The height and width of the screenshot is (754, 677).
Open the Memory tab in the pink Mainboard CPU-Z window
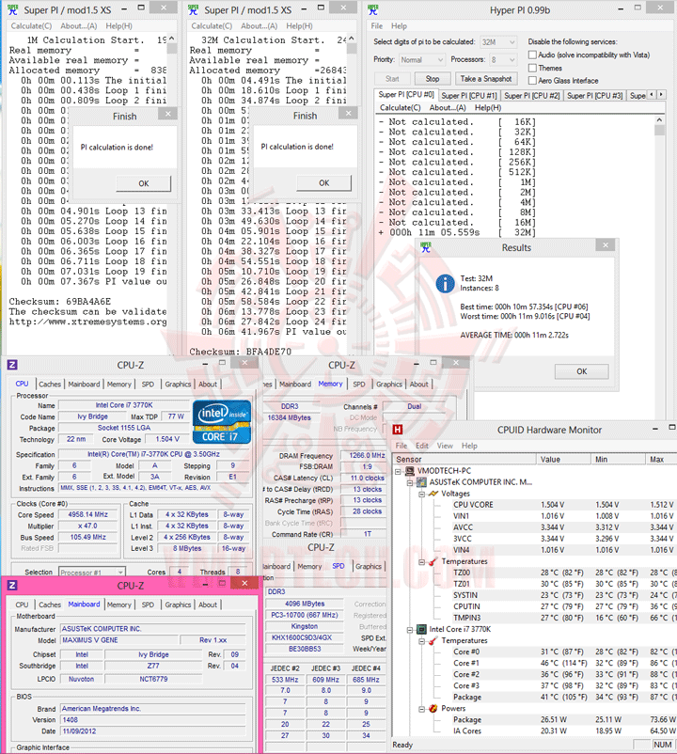click(118, 605)
